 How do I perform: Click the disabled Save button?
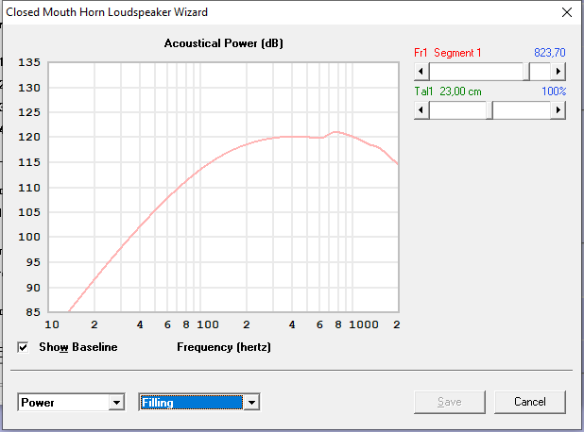click(x=450, y=402)
